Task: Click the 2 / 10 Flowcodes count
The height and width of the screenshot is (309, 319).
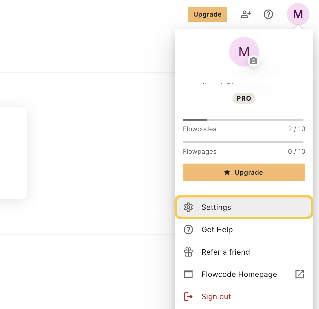Action: (x=297, y=129)
